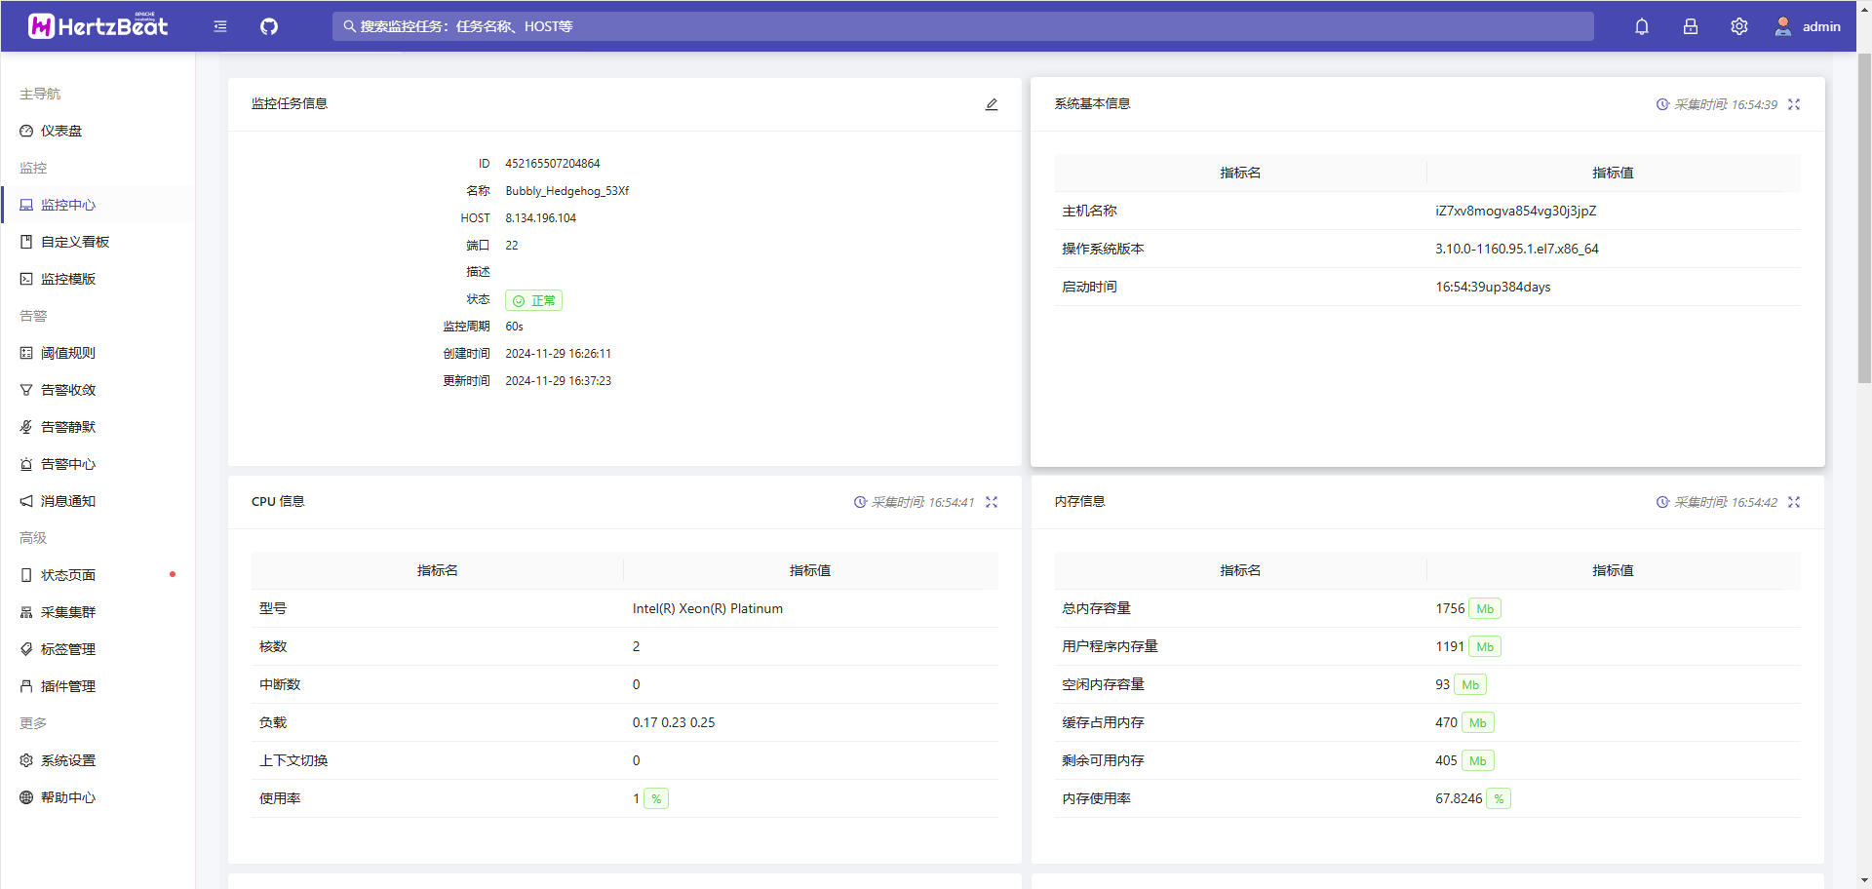Edit monitor with the pencil icon
1872x889 pixels.
pos(991,103)
